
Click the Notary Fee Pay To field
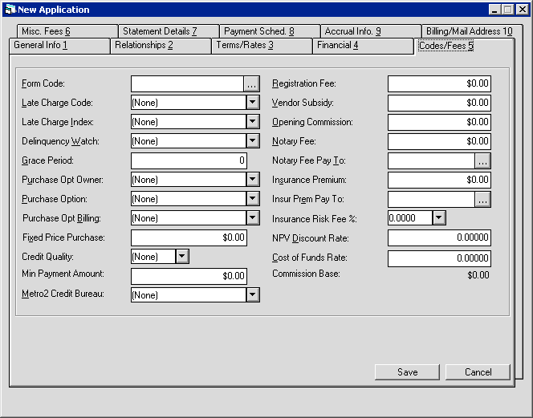click(431, 160)
